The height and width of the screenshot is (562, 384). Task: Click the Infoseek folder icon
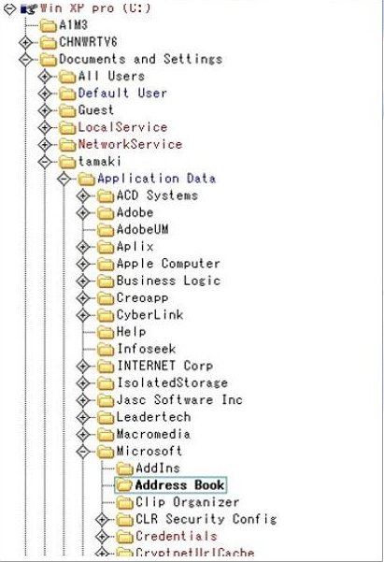pos(106,349)
